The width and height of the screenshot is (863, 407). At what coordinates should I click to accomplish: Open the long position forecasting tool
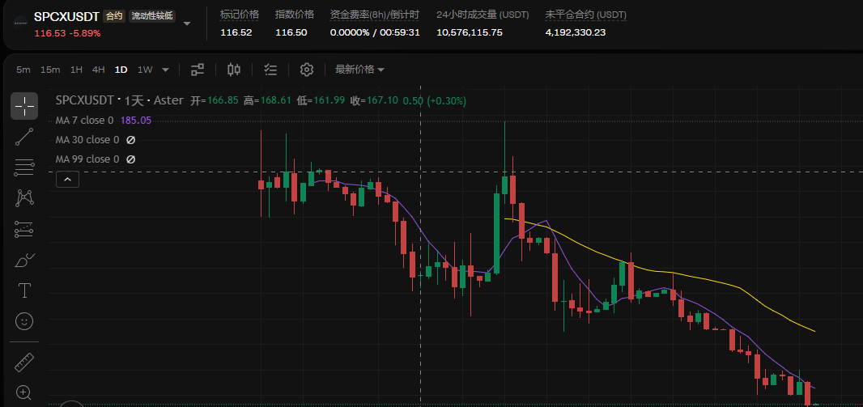(x=24, y=229)
